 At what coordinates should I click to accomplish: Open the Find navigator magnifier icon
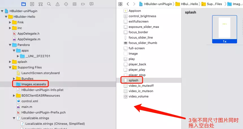[x=49, y=4]
